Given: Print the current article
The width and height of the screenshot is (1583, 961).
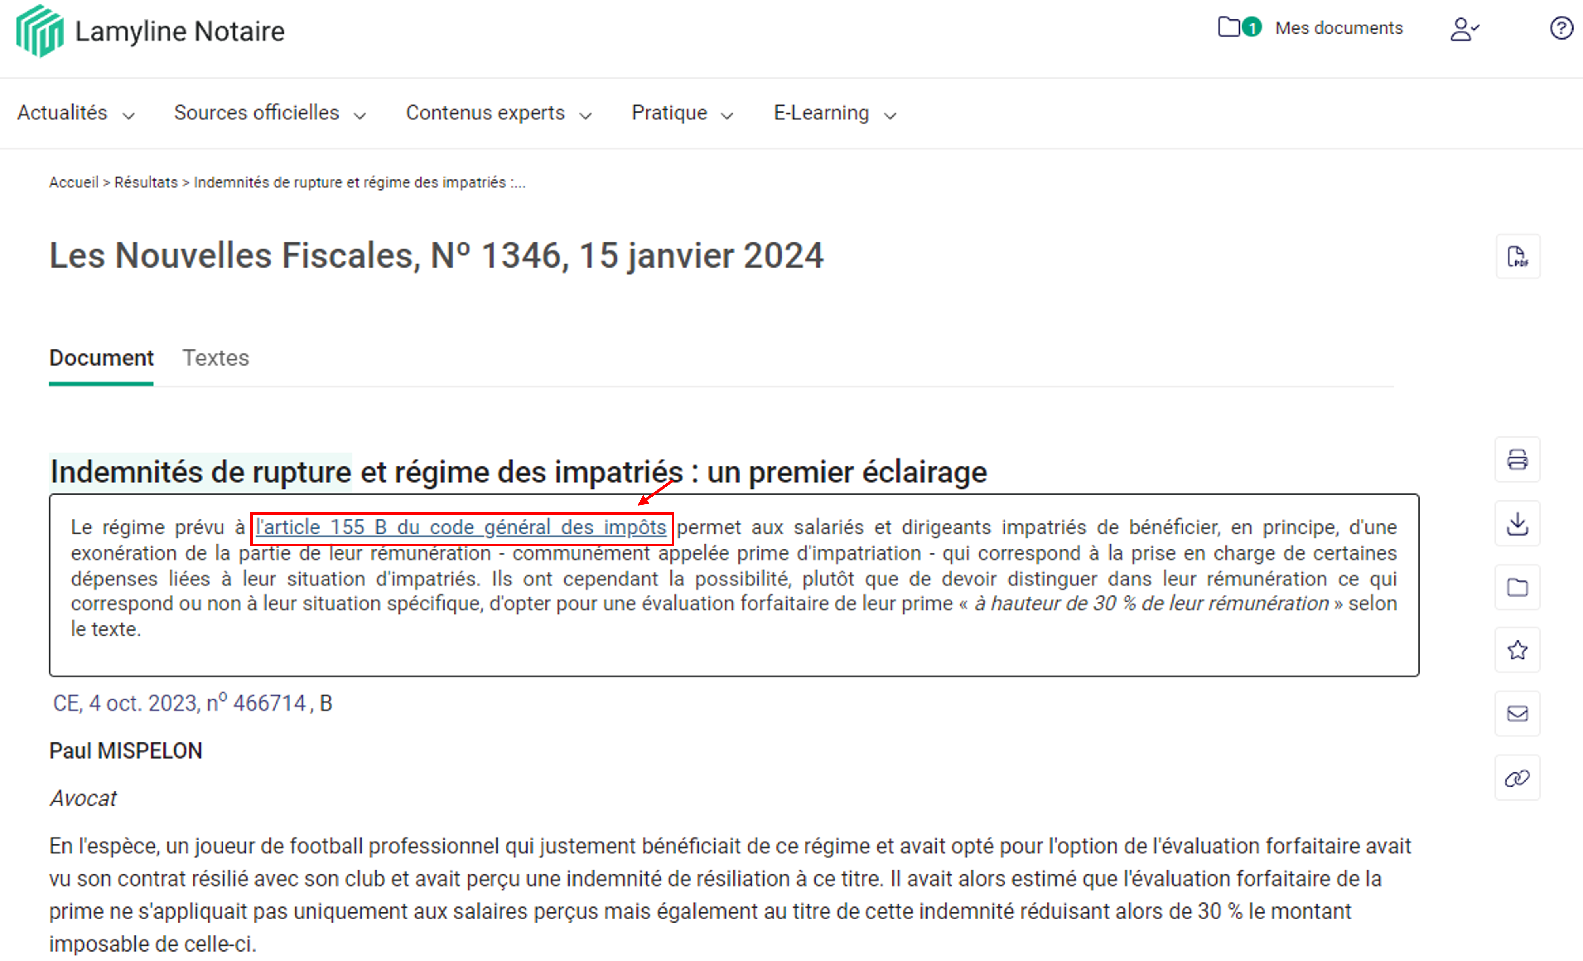Looking at the screenshot, I should tap(1517, 460).
